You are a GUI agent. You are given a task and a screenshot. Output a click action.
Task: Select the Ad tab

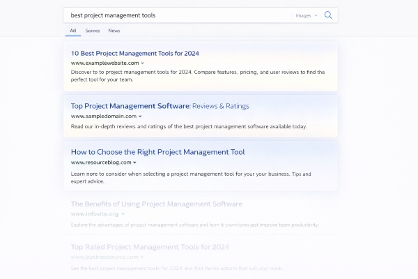(73, 31)
